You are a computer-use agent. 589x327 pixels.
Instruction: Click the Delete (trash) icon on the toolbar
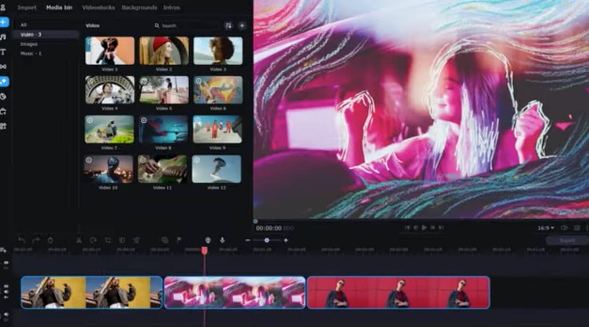(x=50, y=240)
